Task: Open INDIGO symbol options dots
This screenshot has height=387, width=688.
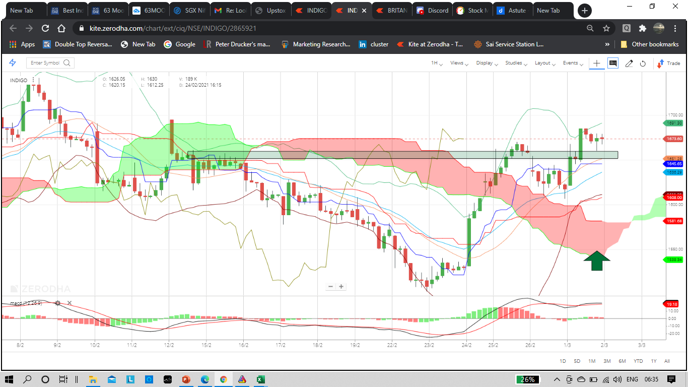Action: (x=33, y=80)
